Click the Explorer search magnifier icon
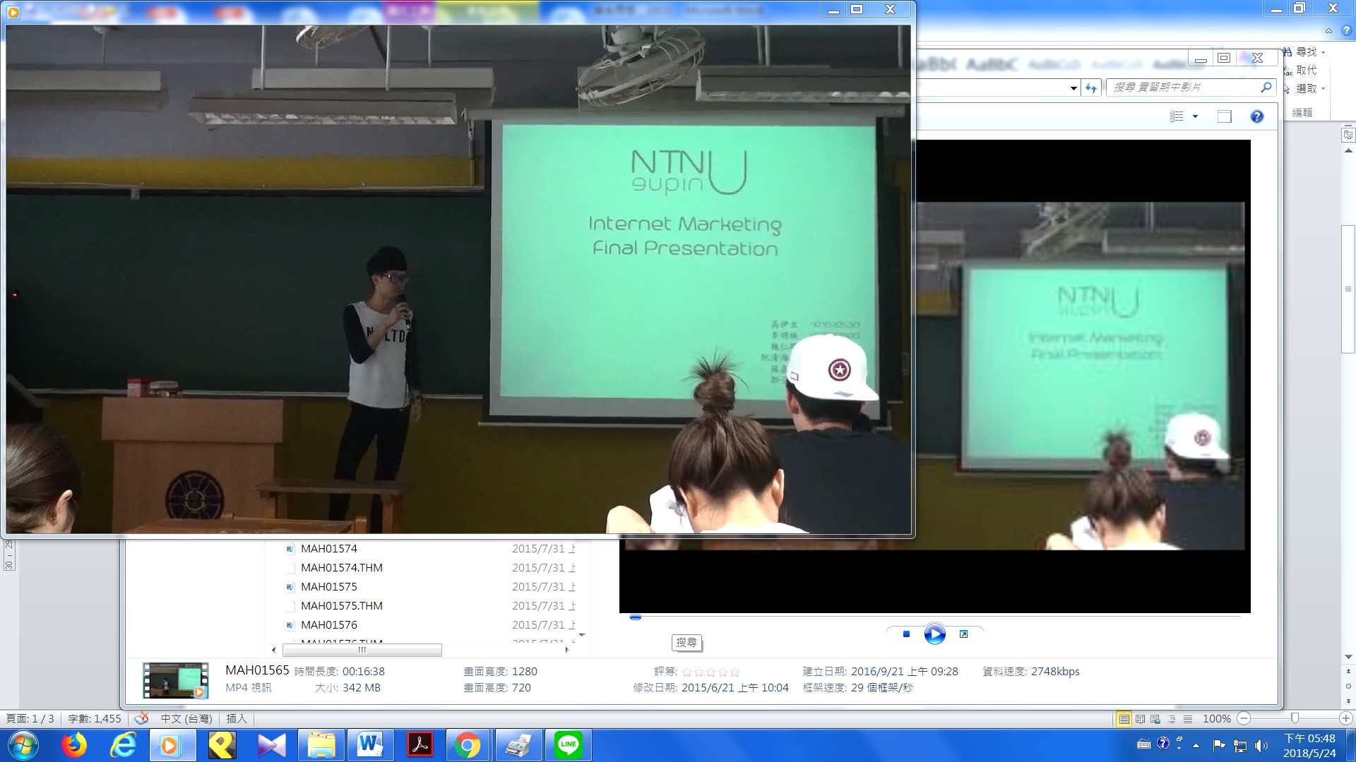This screenshot has height=762, width=1356. coord(1266,87)
